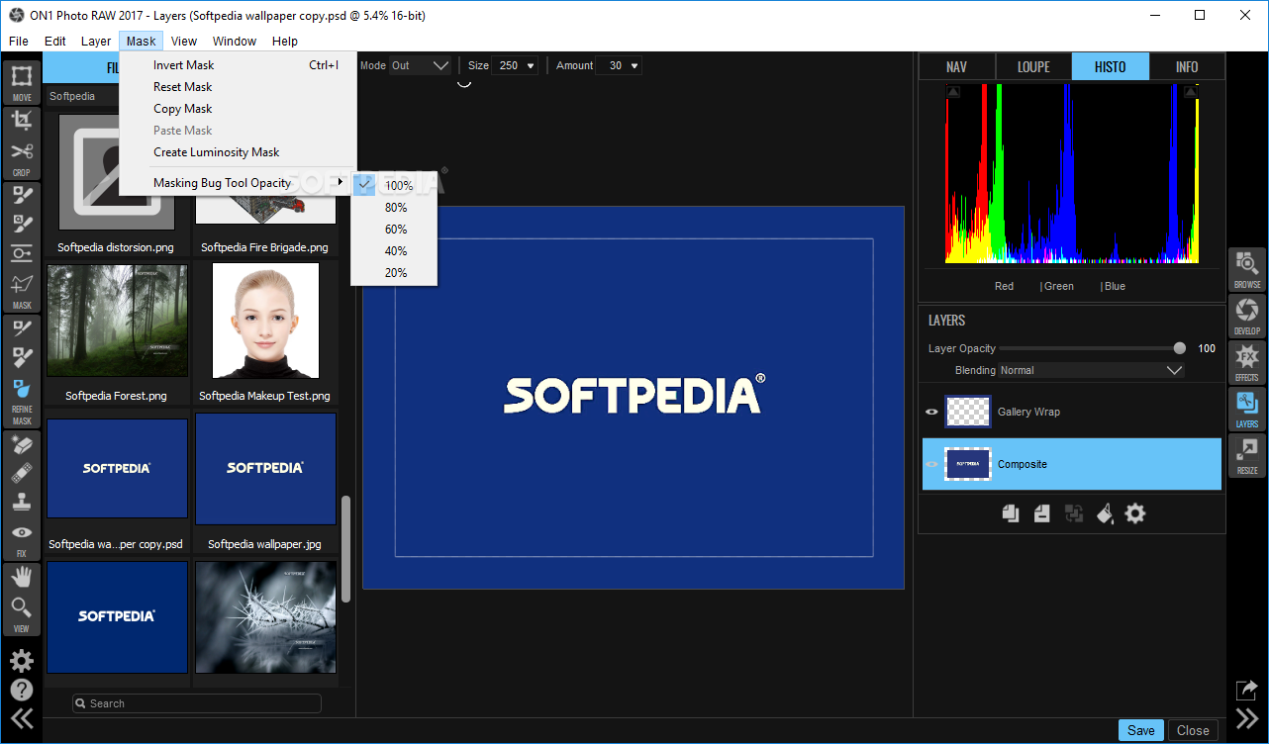Collapse the right panel with double arrows
Viewport: 1269px width, 744px height.
[x=1247, y=718]
